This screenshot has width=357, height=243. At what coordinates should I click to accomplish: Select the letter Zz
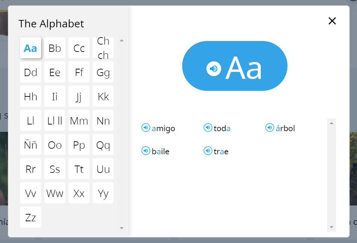coord(30,217)
